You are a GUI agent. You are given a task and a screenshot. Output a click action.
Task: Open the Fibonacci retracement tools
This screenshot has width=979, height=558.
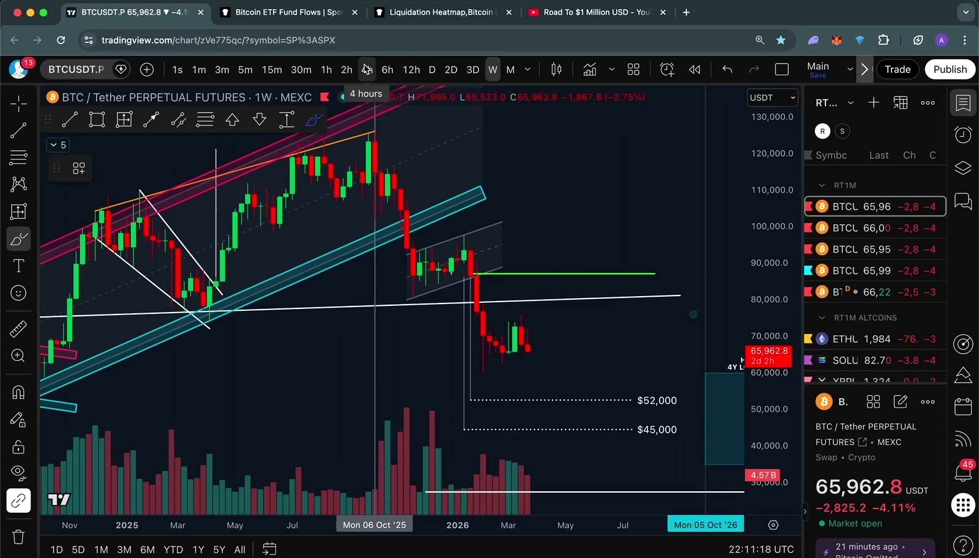click(x=18, y=157)
